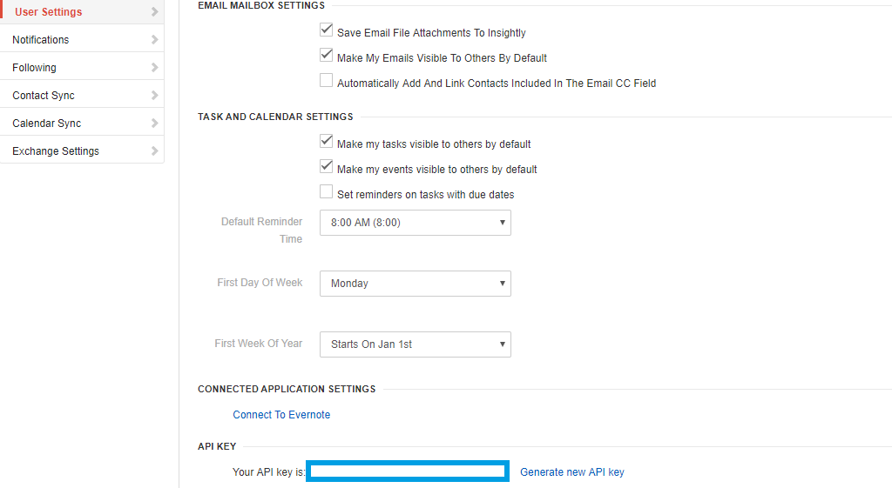The height and width of the screenshot is (488, 892).
Task: Uncheck Save Email File Attachments To Insightly
Action: (x=327, y=30)
